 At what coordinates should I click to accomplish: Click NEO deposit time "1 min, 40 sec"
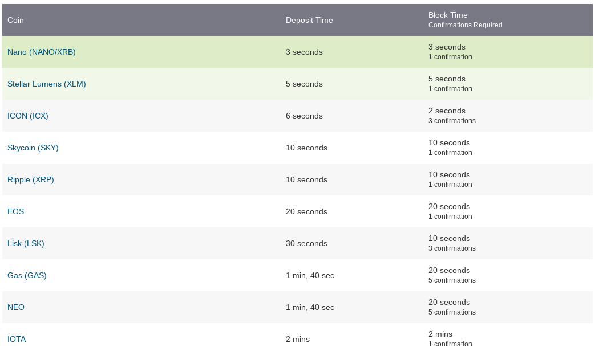(310, 307)
